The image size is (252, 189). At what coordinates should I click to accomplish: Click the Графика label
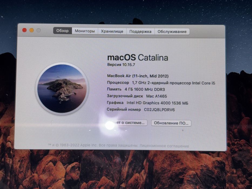(x=115, y=103)
